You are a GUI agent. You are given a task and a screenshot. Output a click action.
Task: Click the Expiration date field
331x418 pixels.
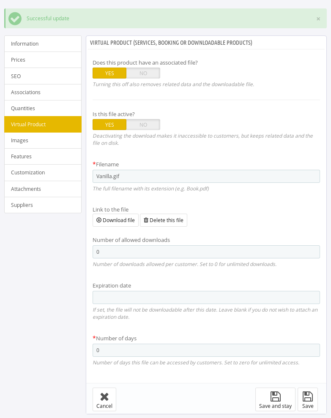(206, 297)
